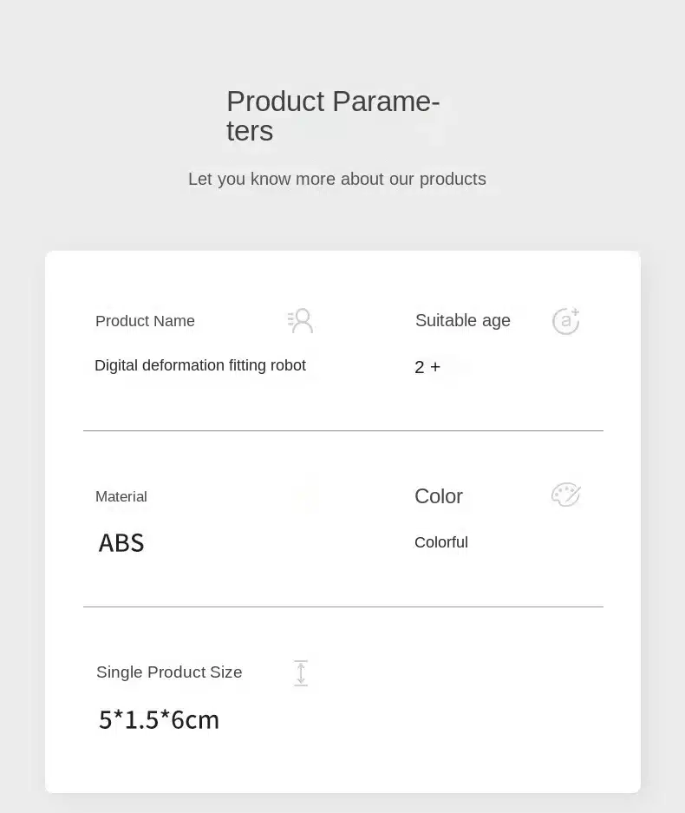Click the 5*1.5*6cm size value
Viewport: 685px width, 813px height.
click(x=159, y=719)
